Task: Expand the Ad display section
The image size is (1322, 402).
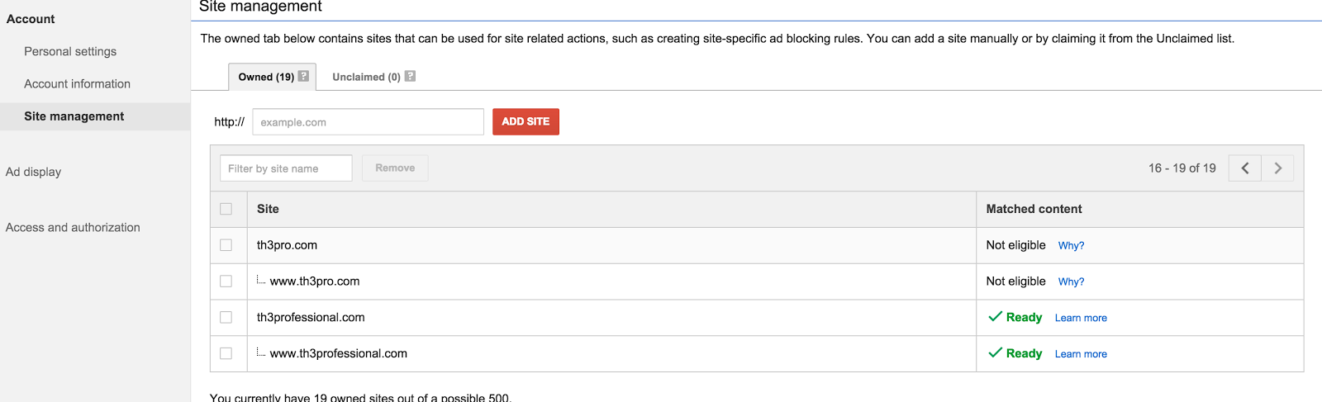Action: point(34,172)
